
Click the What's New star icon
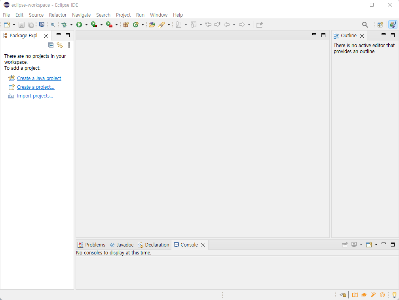[x=382, y=295]
